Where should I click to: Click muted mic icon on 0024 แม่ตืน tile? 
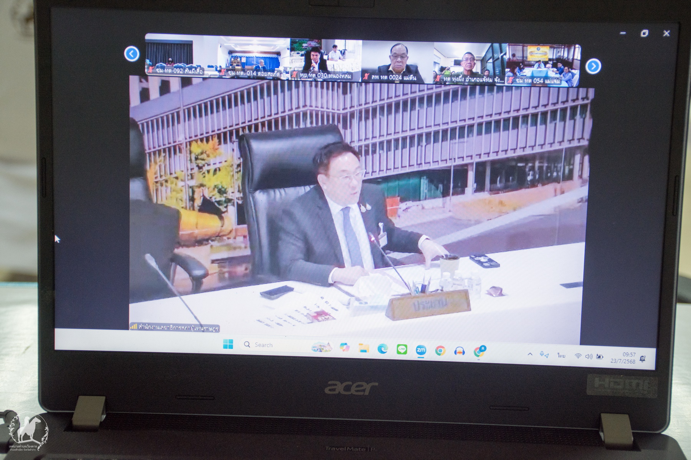click(366, 77)
